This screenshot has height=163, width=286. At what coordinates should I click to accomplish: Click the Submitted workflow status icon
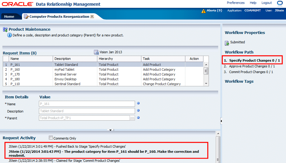tap(227, 43)
